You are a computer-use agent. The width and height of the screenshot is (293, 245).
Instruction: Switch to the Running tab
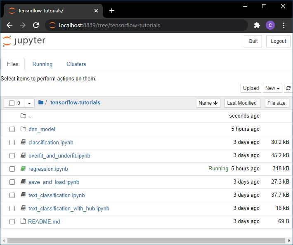[x=43, y=64]
